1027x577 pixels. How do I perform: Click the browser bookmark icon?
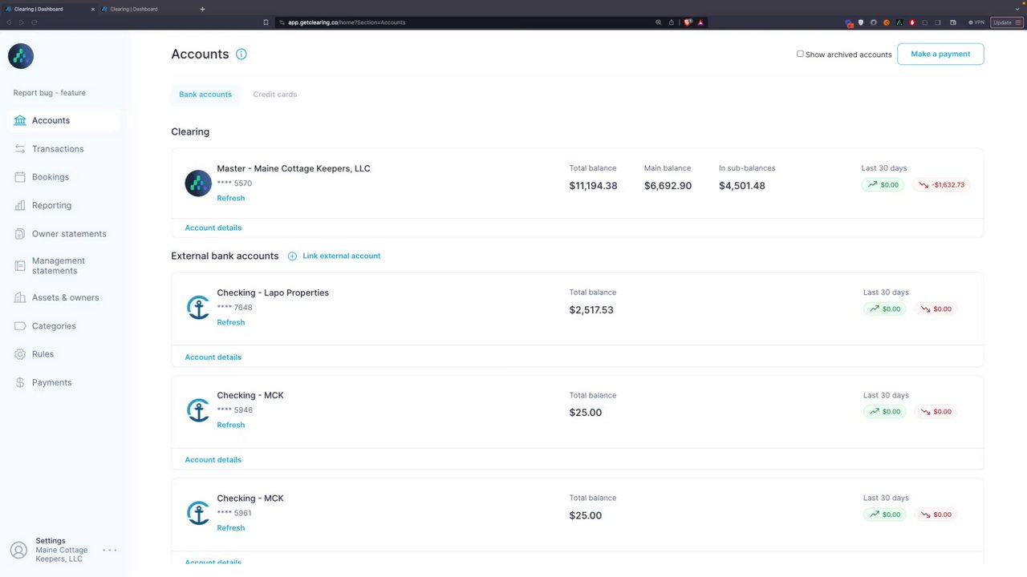266,22
